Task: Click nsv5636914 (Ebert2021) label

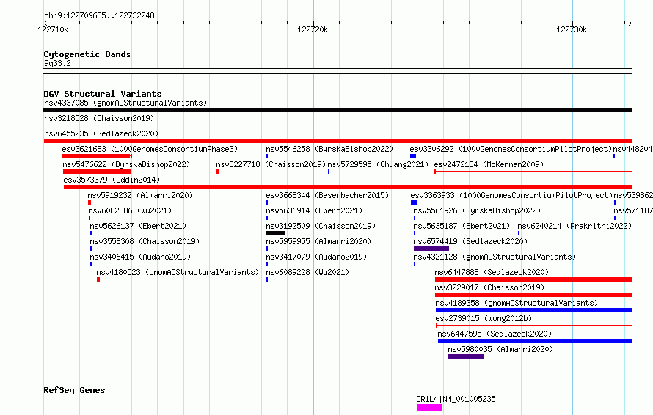Action: click(x=314, y=210)
